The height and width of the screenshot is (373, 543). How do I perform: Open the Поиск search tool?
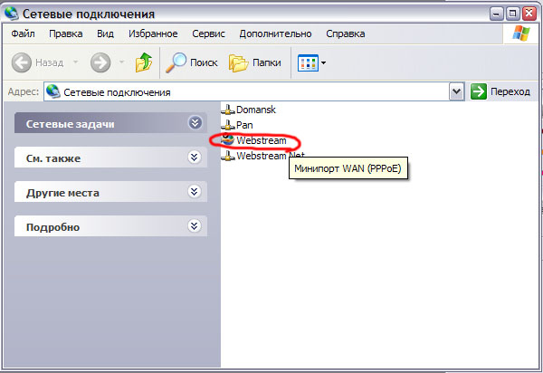pyautogui.click(x=192, y=62)
